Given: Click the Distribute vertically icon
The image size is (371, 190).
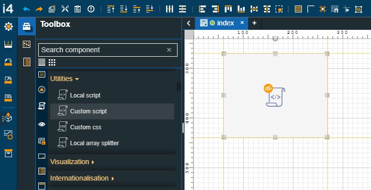Looking at the screenshot, I should [183, 9].
